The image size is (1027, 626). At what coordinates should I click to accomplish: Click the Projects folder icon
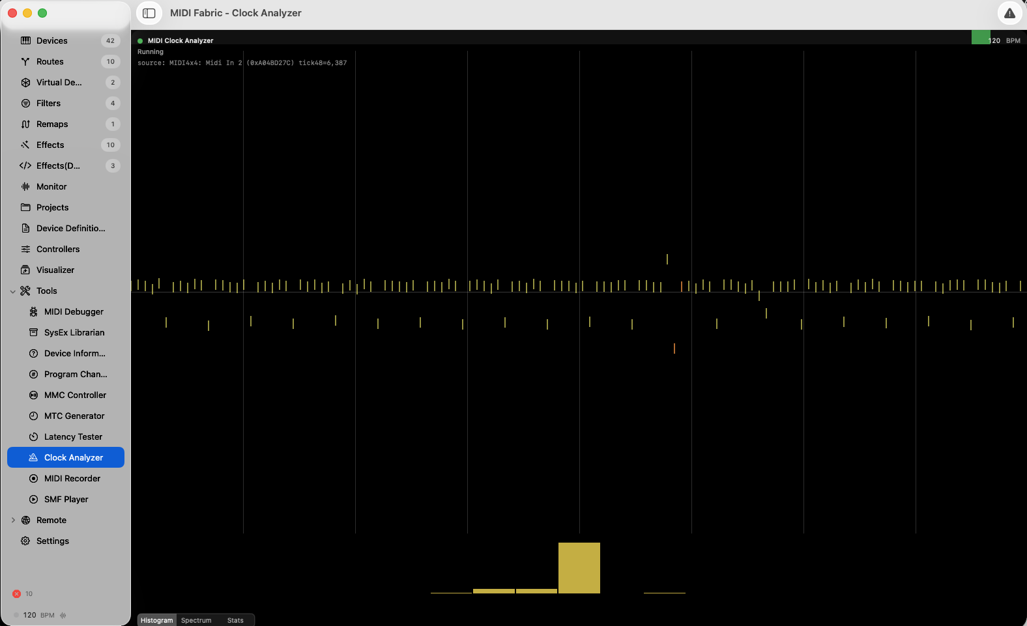click(x=25, y=207)
